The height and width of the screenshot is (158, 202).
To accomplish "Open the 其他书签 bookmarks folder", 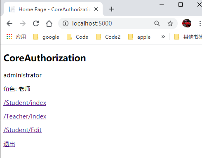I will pyautogui.click(x=188, y=37).
